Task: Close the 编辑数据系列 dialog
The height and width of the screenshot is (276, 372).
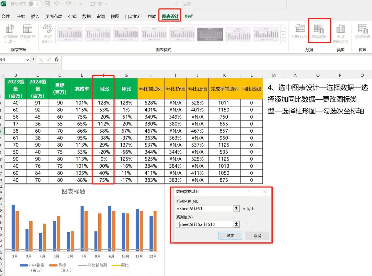Action: pos(264,191)
